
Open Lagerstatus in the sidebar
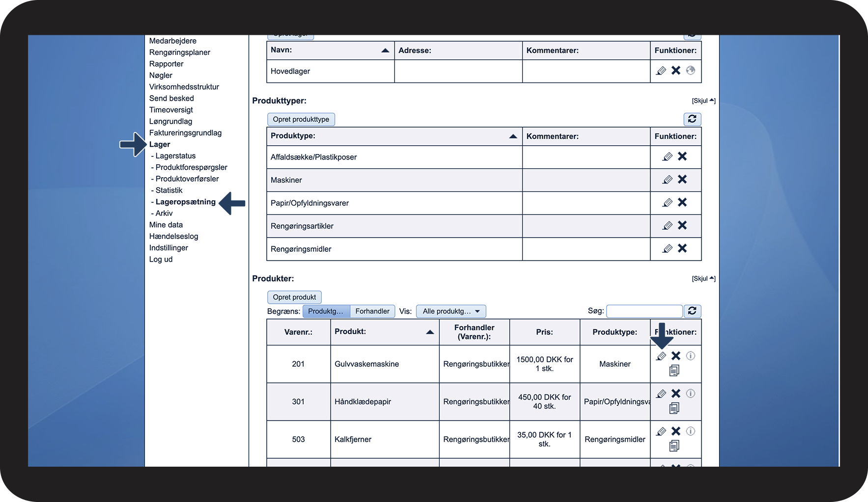point(175,156)
